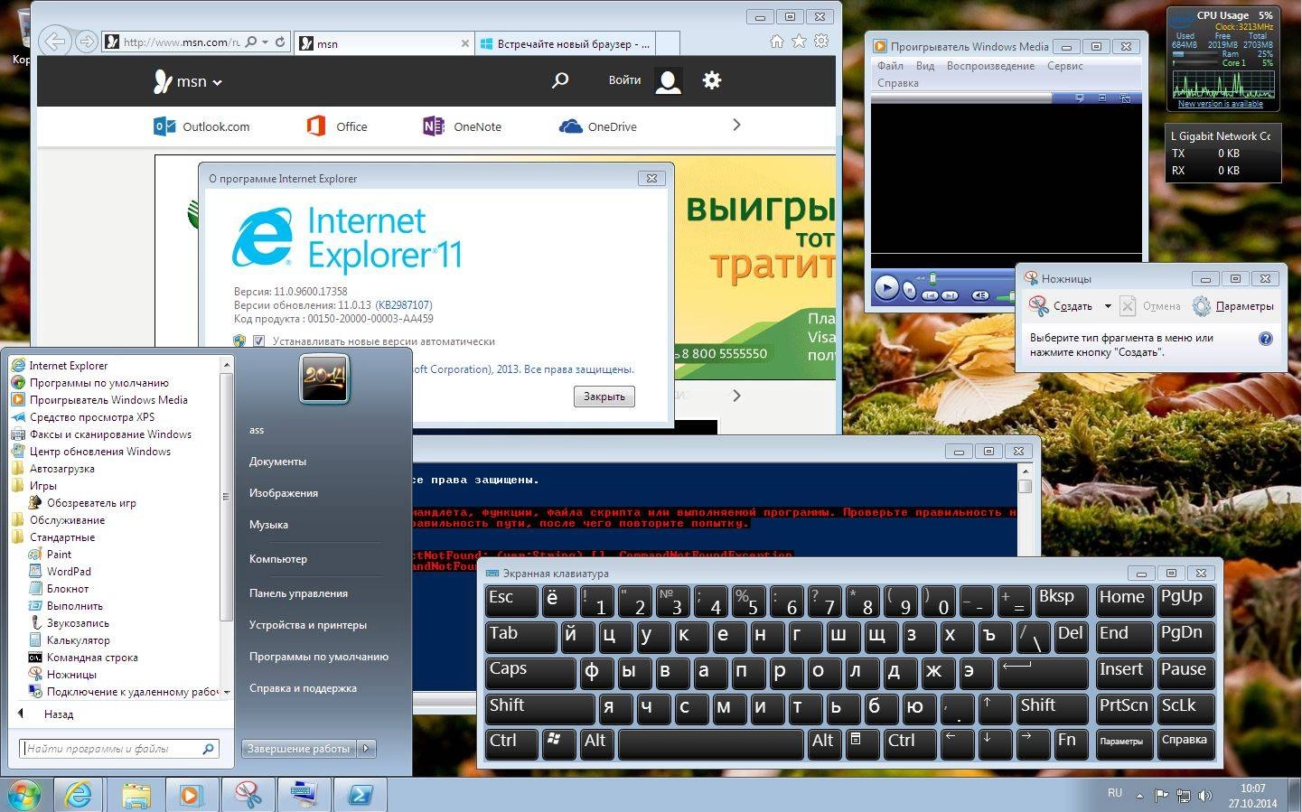This screenshot has width=1302, height=812.
Task: Click the volume icon in the system tray
Action: point(1204,796)
